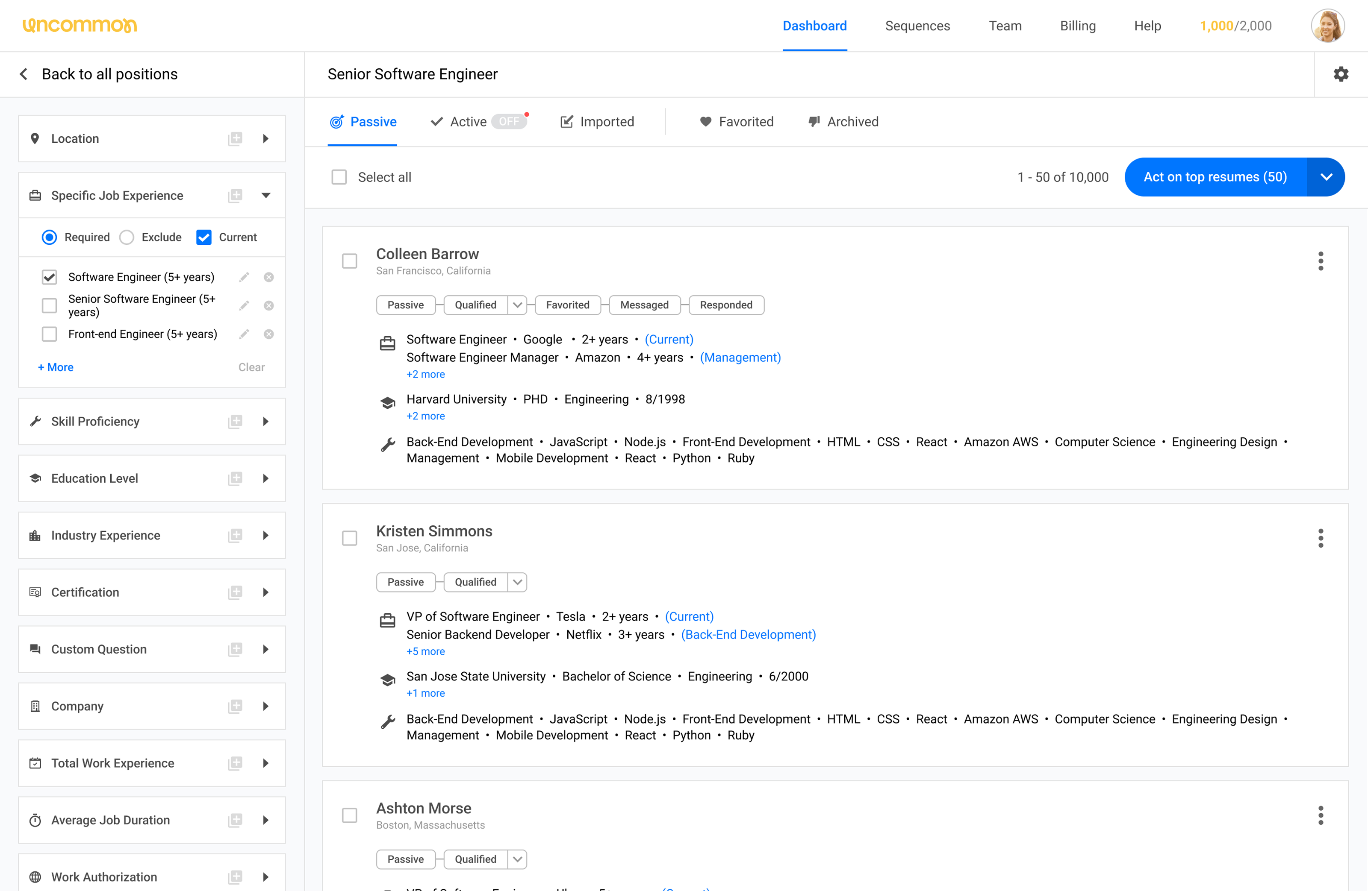Check the Select all checkbox
This screenshot has height=891, width=1368.
coord(339,177)
